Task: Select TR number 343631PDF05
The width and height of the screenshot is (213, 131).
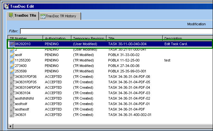Action: pyautogui.click(x=26, y=82)
